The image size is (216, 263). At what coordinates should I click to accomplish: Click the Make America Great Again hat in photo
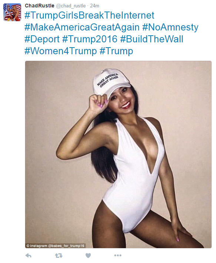tap(111, 82)
